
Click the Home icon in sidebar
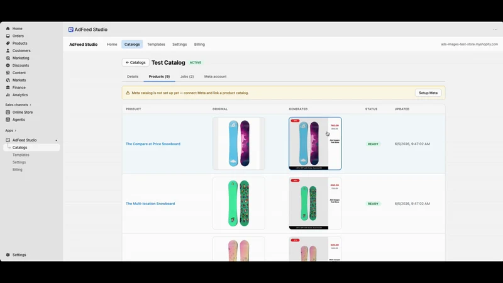click(x=8, y=28)
